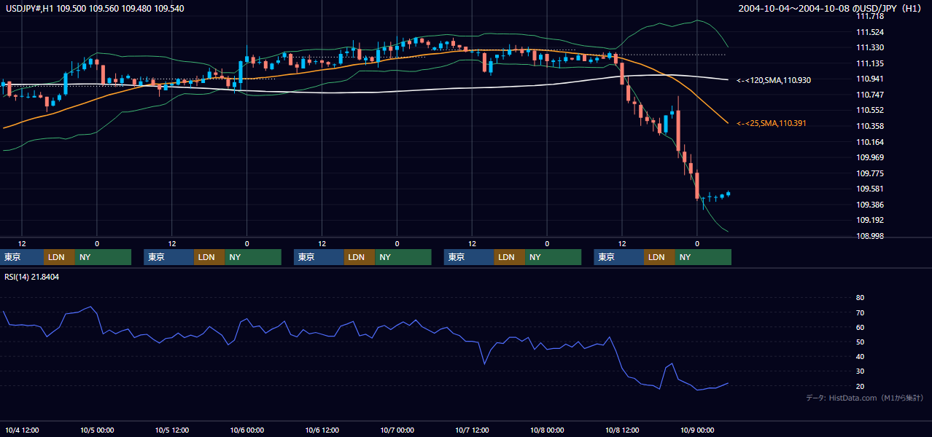Click the leftmost NY session box
The height and width of the screenshot is (437, 932).
click(103, 257)
